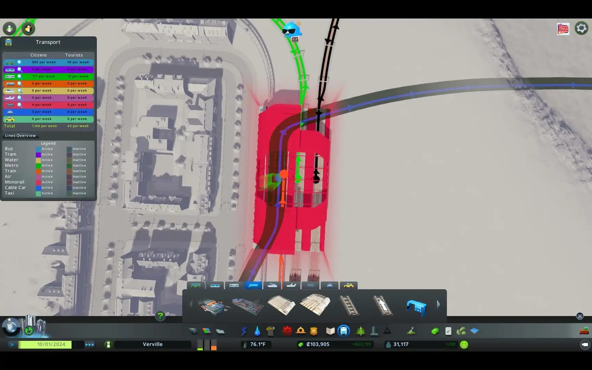Select the Police department badge icon
The image size is (592, 370).
314,331
